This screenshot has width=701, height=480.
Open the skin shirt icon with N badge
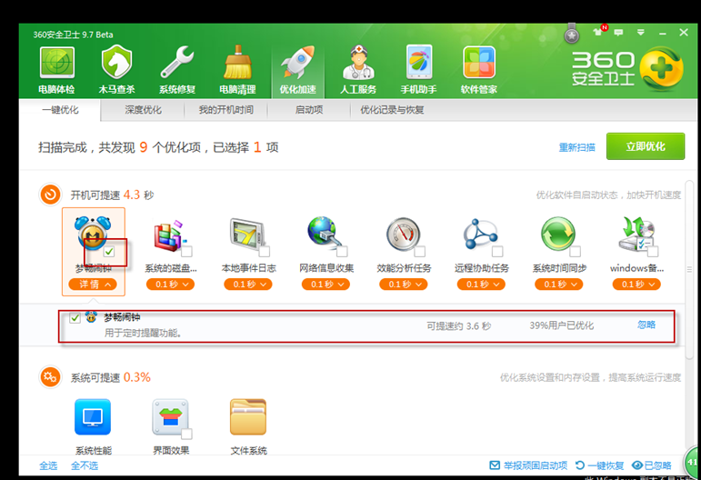[599, 30]
